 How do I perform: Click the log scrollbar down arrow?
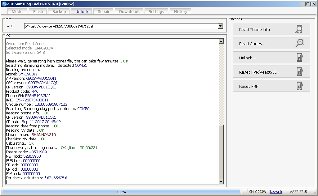pyautogui.click(x=221, y=182)
